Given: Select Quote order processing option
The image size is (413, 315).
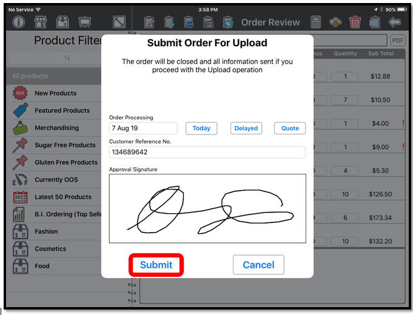Looking at the screenshot, I should (x=290, y=128).
